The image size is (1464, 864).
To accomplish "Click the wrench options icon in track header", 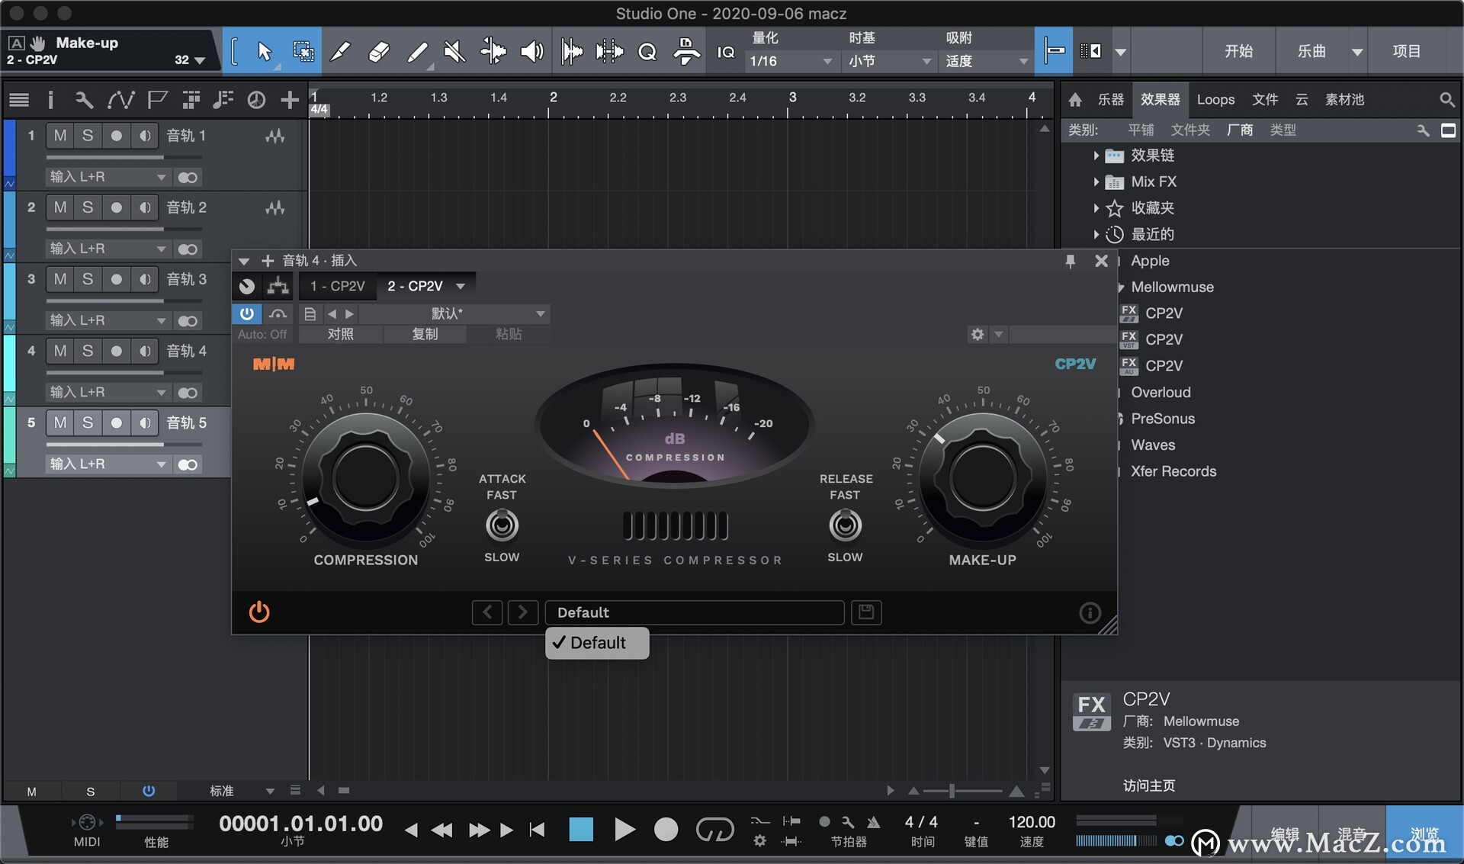I will point(83,100).
